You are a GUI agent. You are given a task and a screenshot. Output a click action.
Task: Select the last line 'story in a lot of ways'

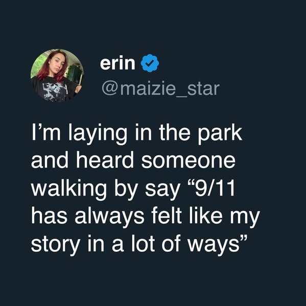(x=139, y=245)
